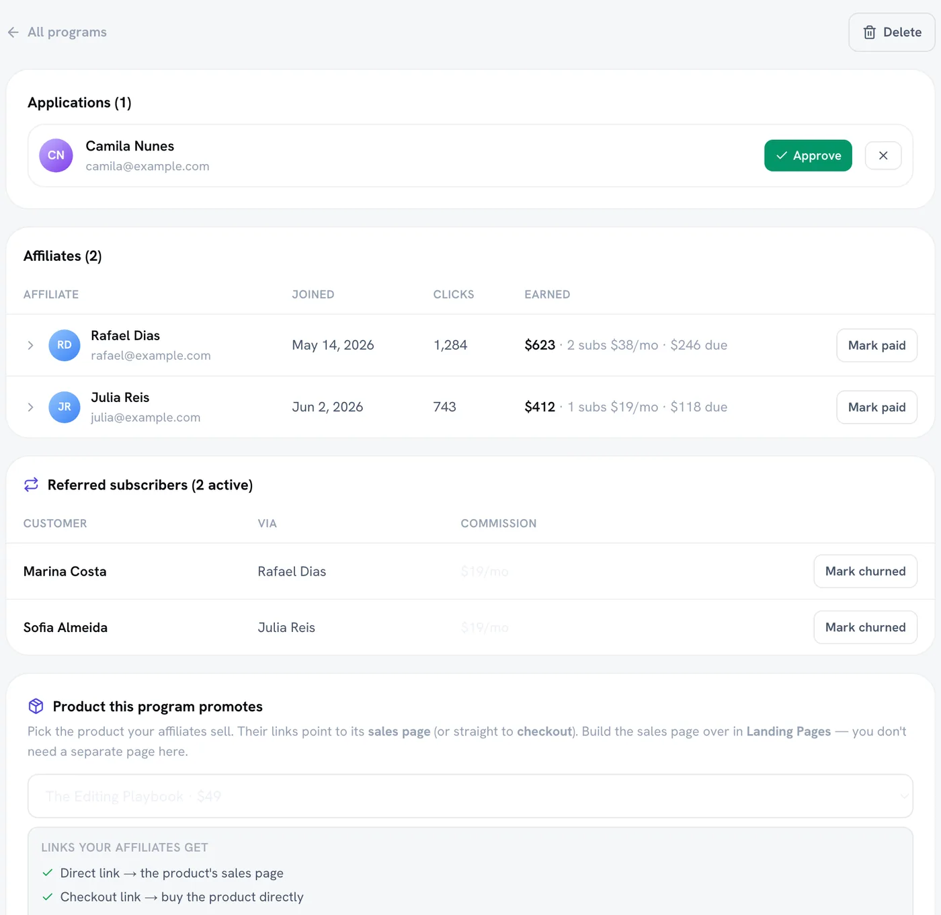Click the $623 earned amount
Image resolution: width=941 pixels, height=915 pixels.
click(x=540, y=345)
